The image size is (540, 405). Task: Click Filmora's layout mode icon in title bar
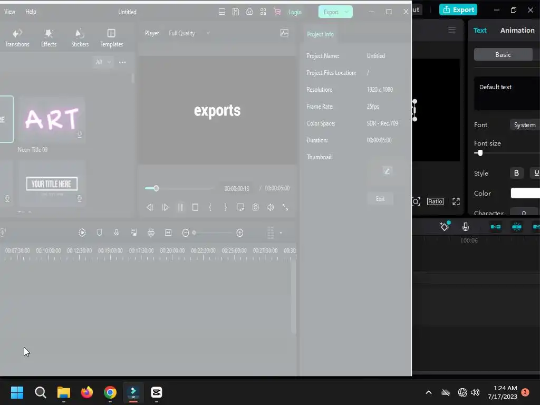pos(222,12)
